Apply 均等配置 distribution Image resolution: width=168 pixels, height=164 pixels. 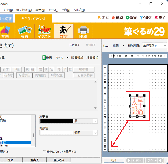click(x=57, y=75)
